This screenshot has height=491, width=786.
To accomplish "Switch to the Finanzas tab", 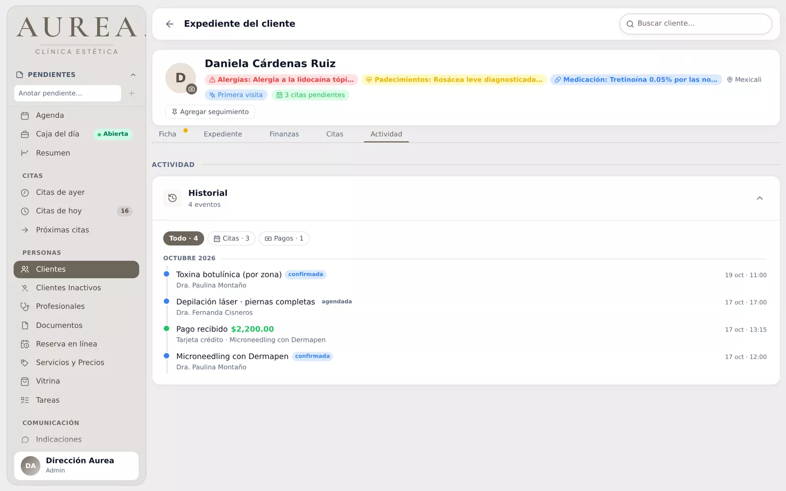I will (x=284, y=134).
